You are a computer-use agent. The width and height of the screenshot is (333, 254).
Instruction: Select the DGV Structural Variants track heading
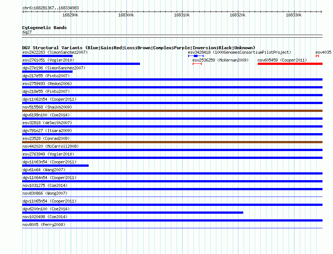(x=139, y=48)
